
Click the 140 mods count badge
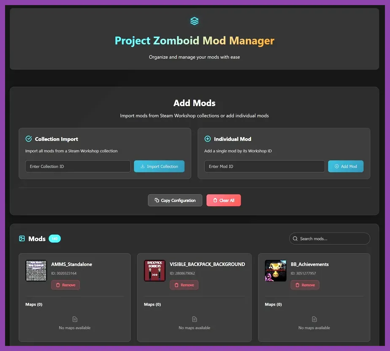coord(55,239)
